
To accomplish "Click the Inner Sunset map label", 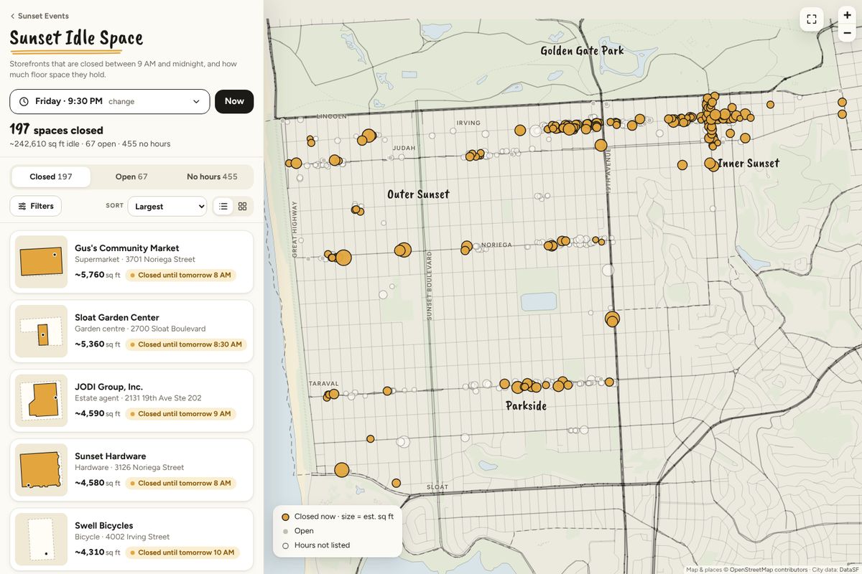I will pyautogui.click(x=749, y=164).
